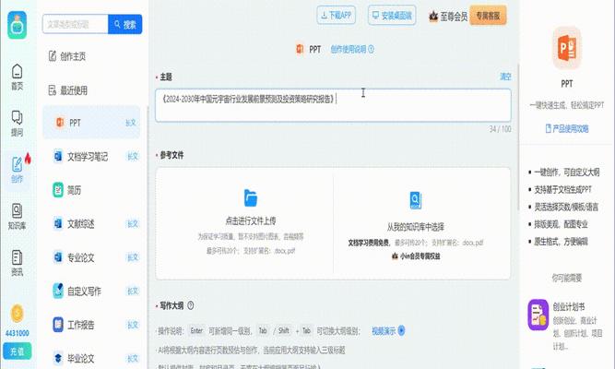Click into the 主题 topic text box
The image size is (615, 369).
point(333,105)
